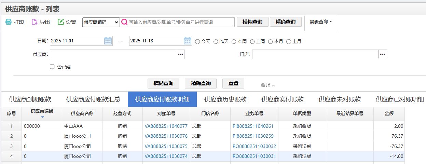This screenshot has height=164, width=426.
Task: Click the 重置 button
Action: 233,83
